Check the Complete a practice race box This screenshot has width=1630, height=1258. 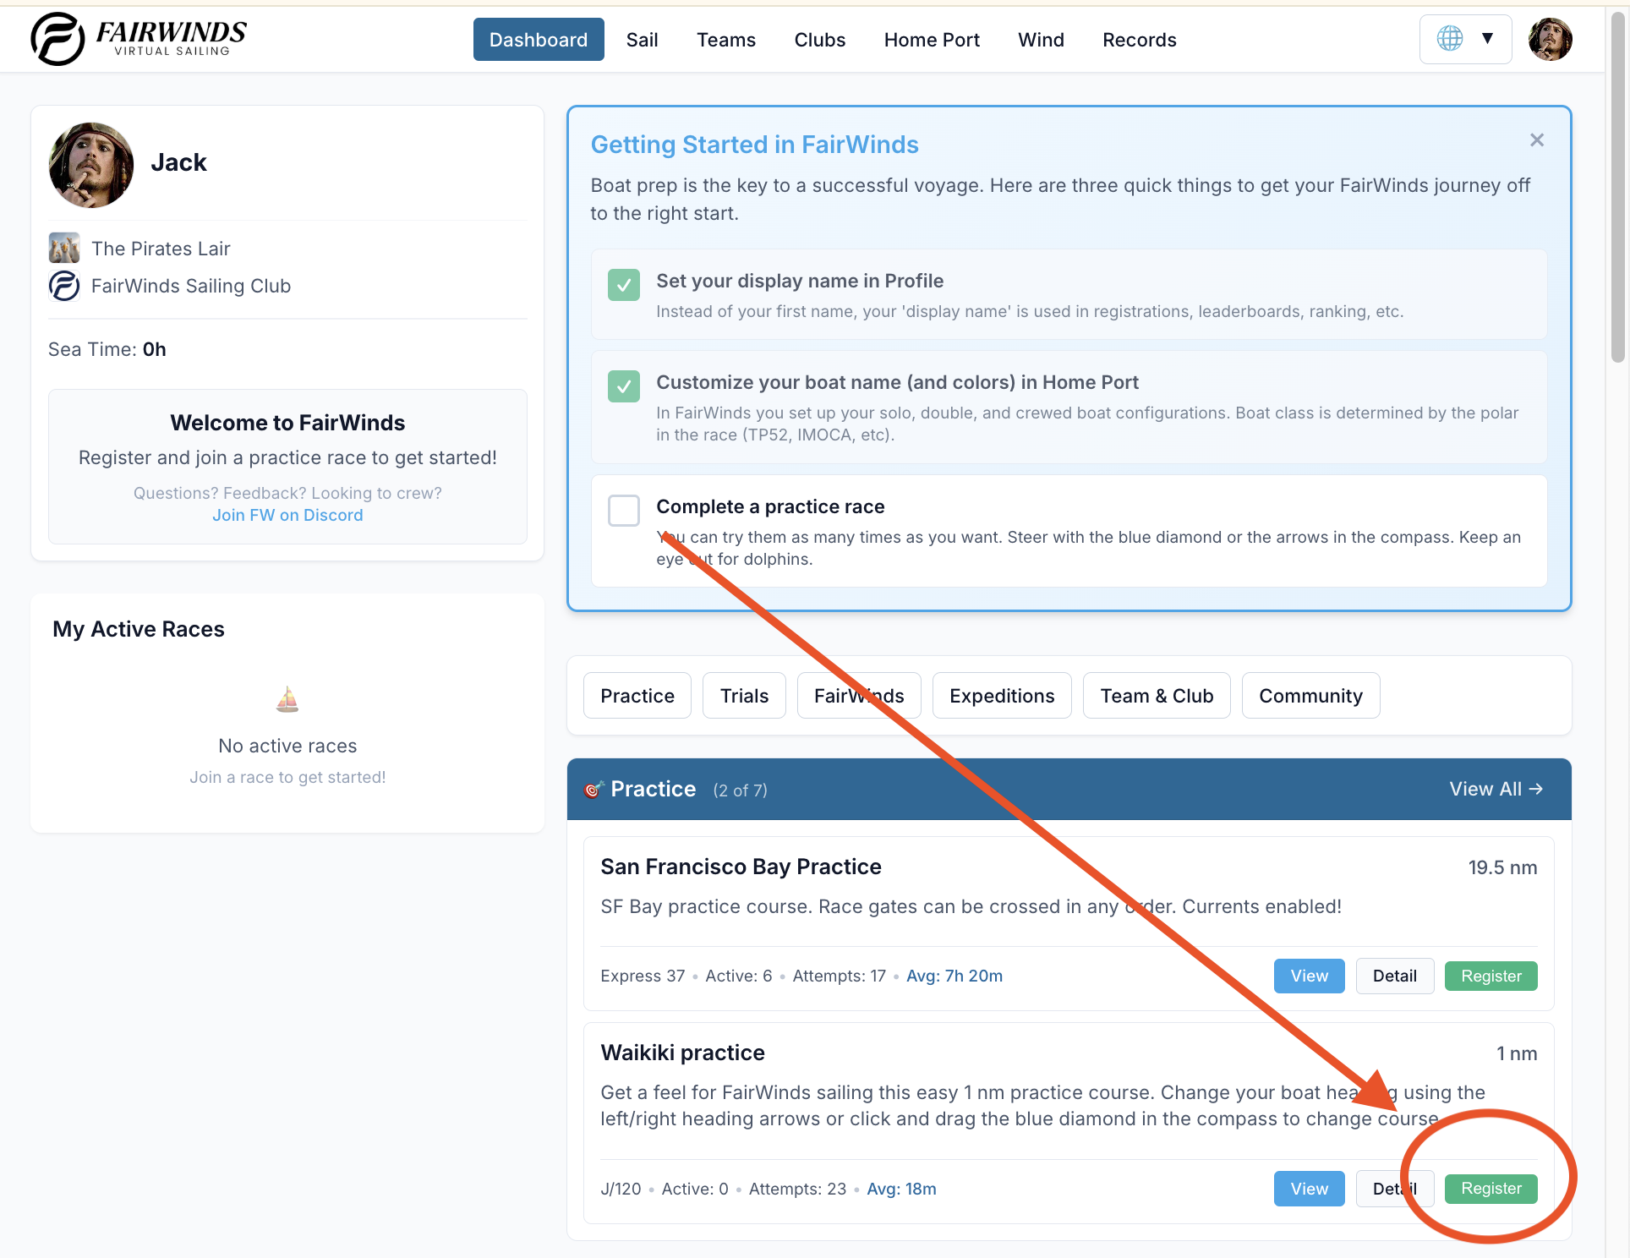click(x=624, y=511)
